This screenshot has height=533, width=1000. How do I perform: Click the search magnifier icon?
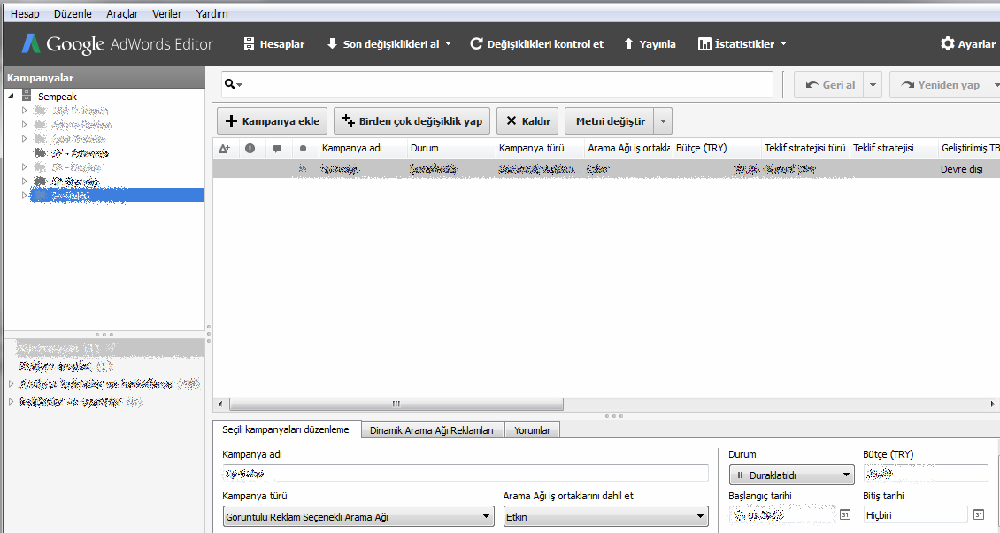230,84
